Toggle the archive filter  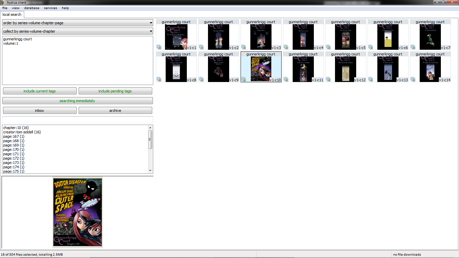(115, 111)
